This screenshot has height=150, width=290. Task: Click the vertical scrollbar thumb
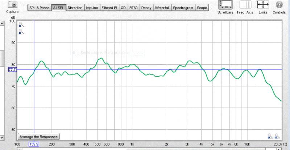pos(2,58)
